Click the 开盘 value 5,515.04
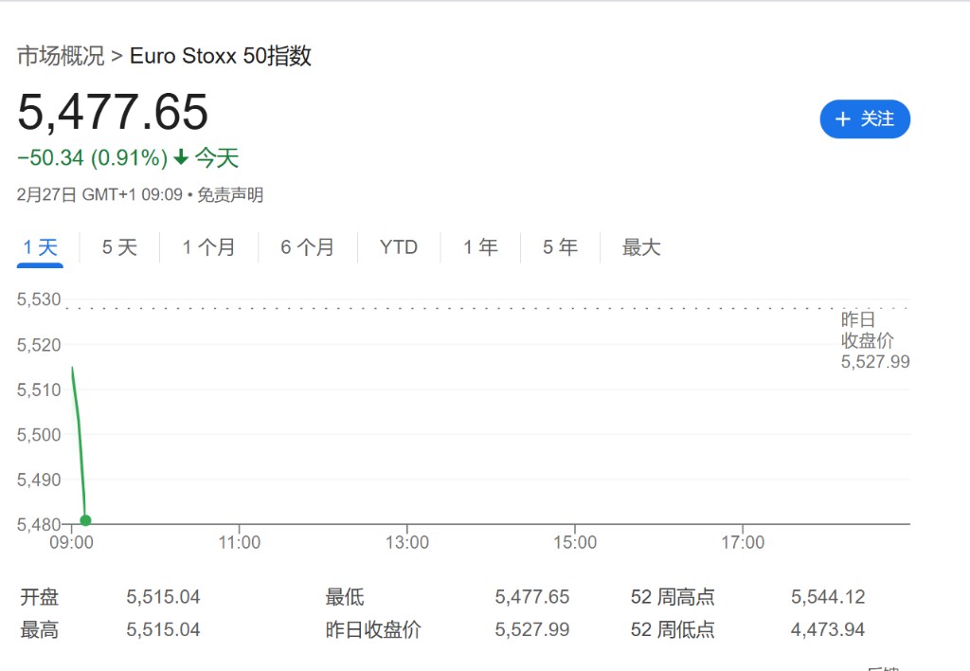The image size is (970, 671). (163, 597)
